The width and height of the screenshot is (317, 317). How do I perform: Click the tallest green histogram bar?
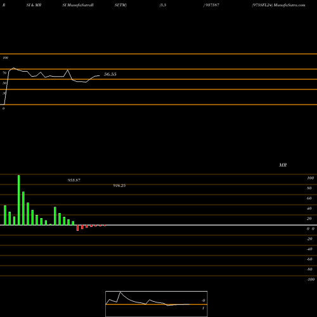pyautogui.click(x=19, y=200)
